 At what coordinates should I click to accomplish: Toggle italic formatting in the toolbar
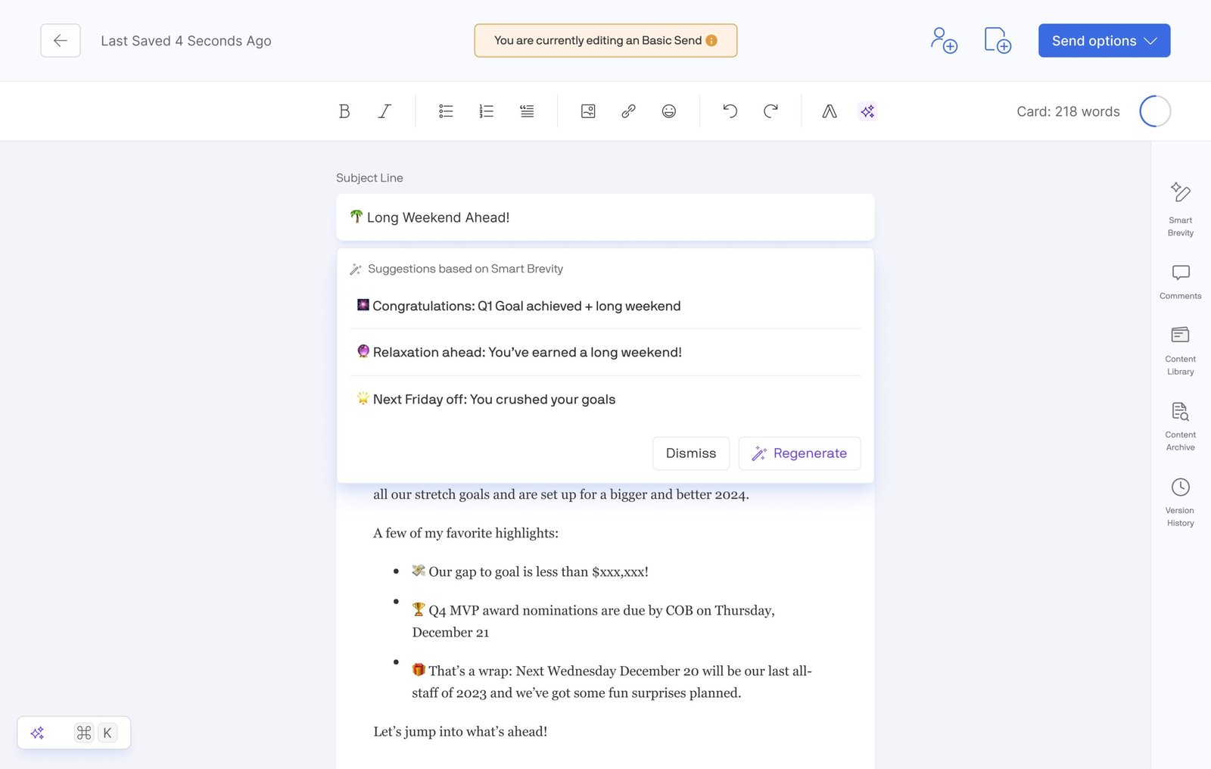pos(384,111)
